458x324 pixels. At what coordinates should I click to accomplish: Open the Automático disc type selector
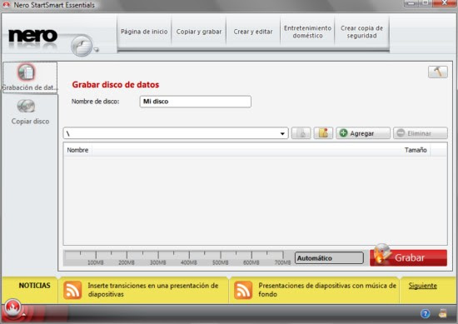pyautogui.click(x=329, y=258)
